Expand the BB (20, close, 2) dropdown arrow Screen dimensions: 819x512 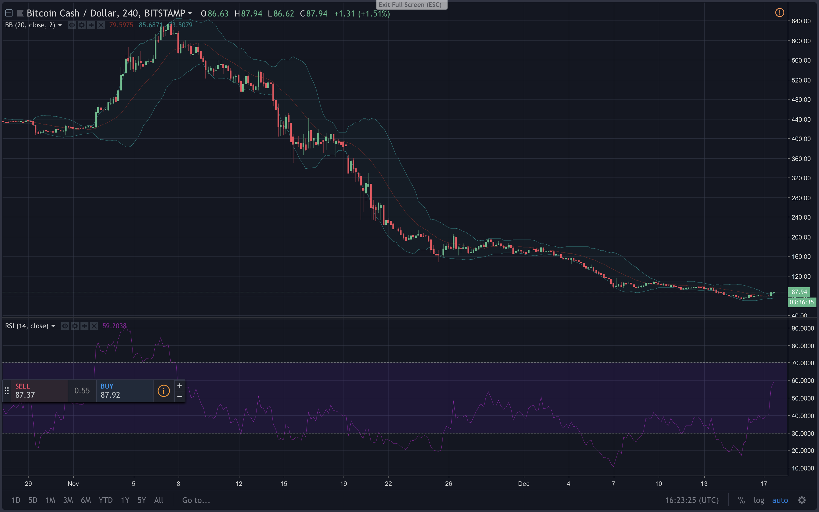[60, 25]
